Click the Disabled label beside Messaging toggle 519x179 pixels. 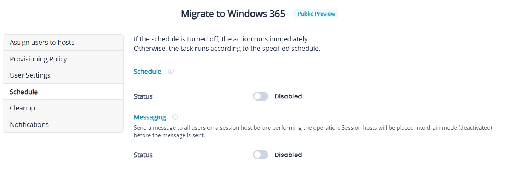coord(288,155)
